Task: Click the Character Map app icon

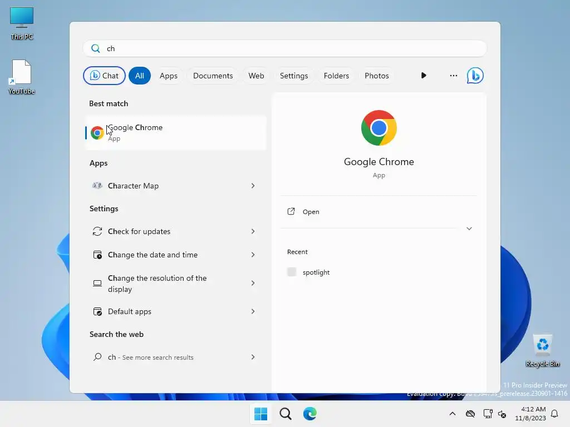Action: pos(97,186)
